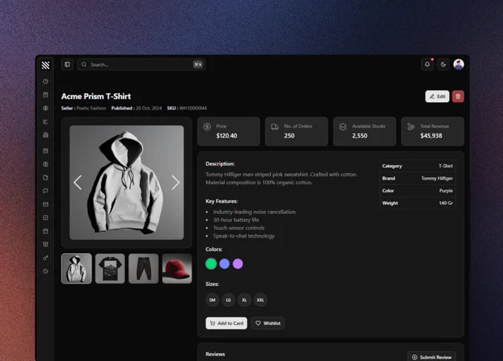The image size is (503, 361).
Task: Open the notifications bell
Action: 428,64
